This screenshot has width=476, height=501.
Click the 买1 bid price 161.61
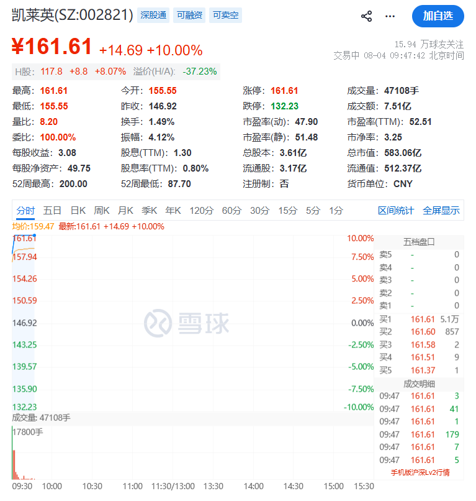click(x=423, y=319)
